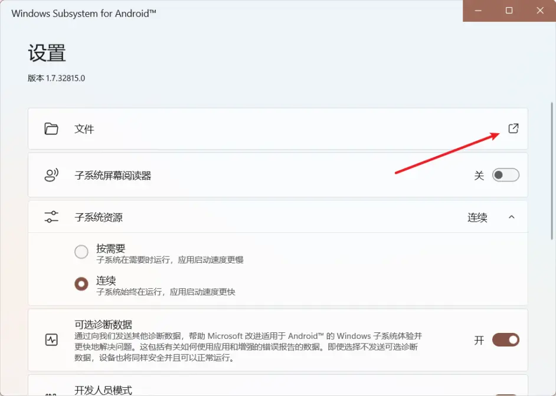Screen dimensions: 556x396
Task: Click the 子系统屏幕阅读器 speaker-person icon
Action: 51,175
